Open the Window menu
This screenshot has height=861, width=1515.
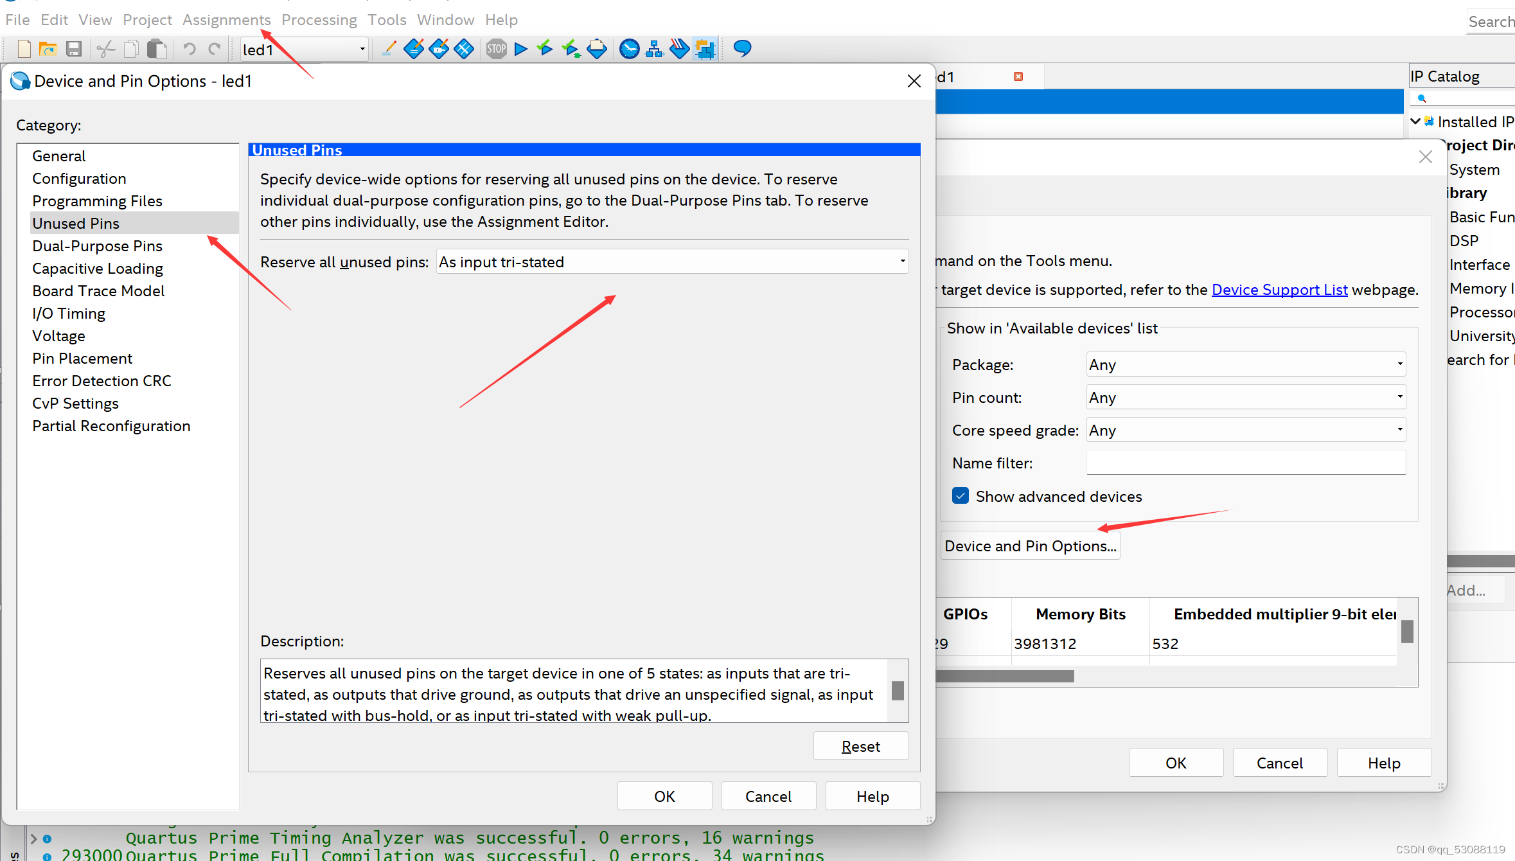[445, 20]
